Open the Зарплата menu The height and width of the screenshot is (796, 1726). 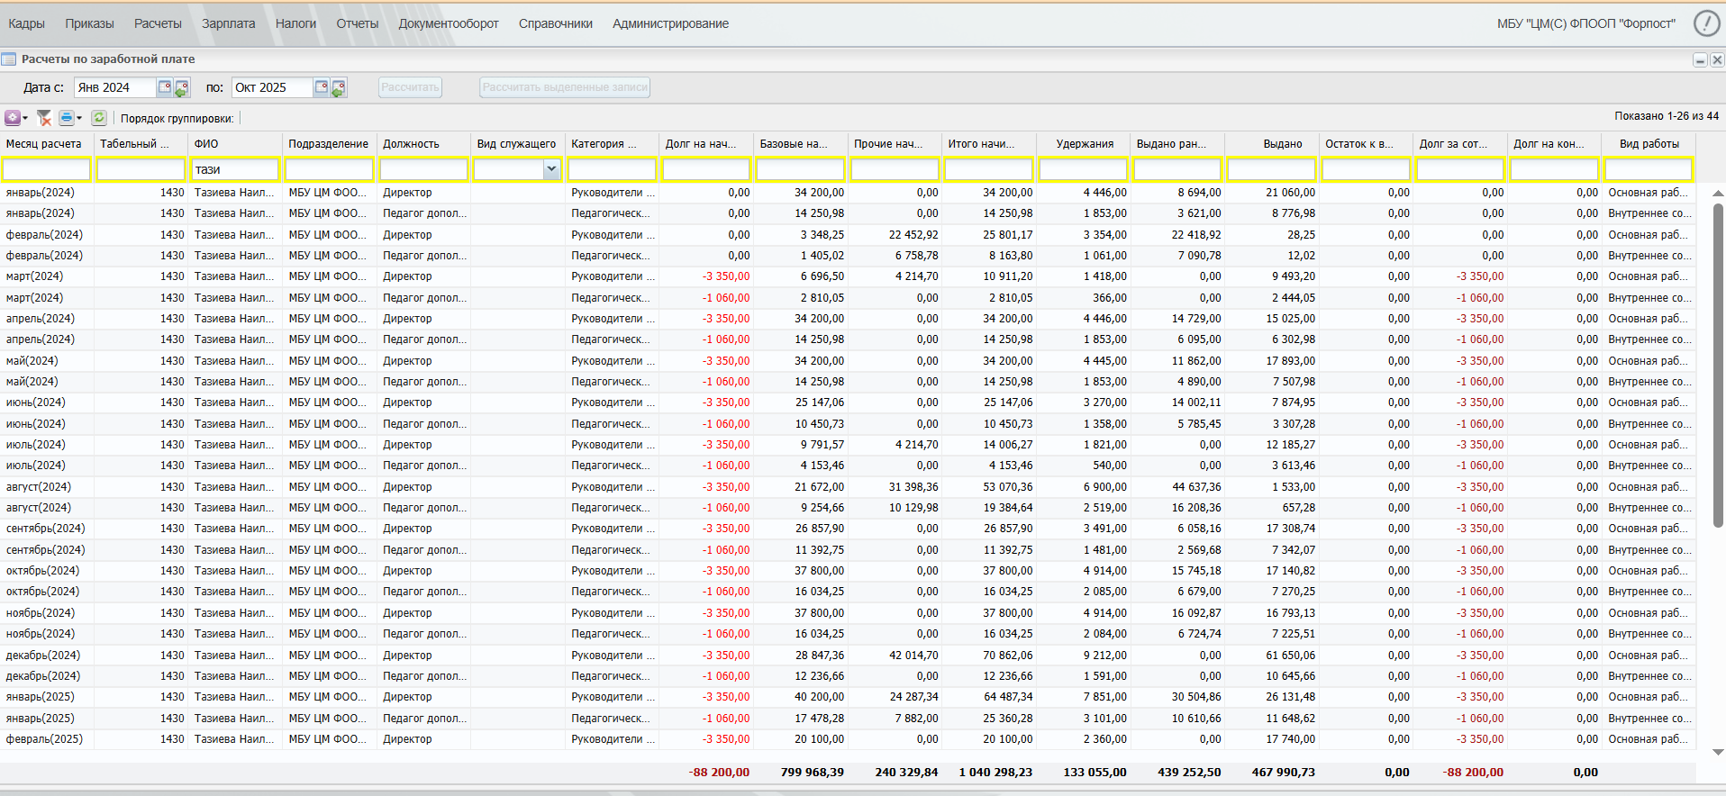tap(228, 23)
